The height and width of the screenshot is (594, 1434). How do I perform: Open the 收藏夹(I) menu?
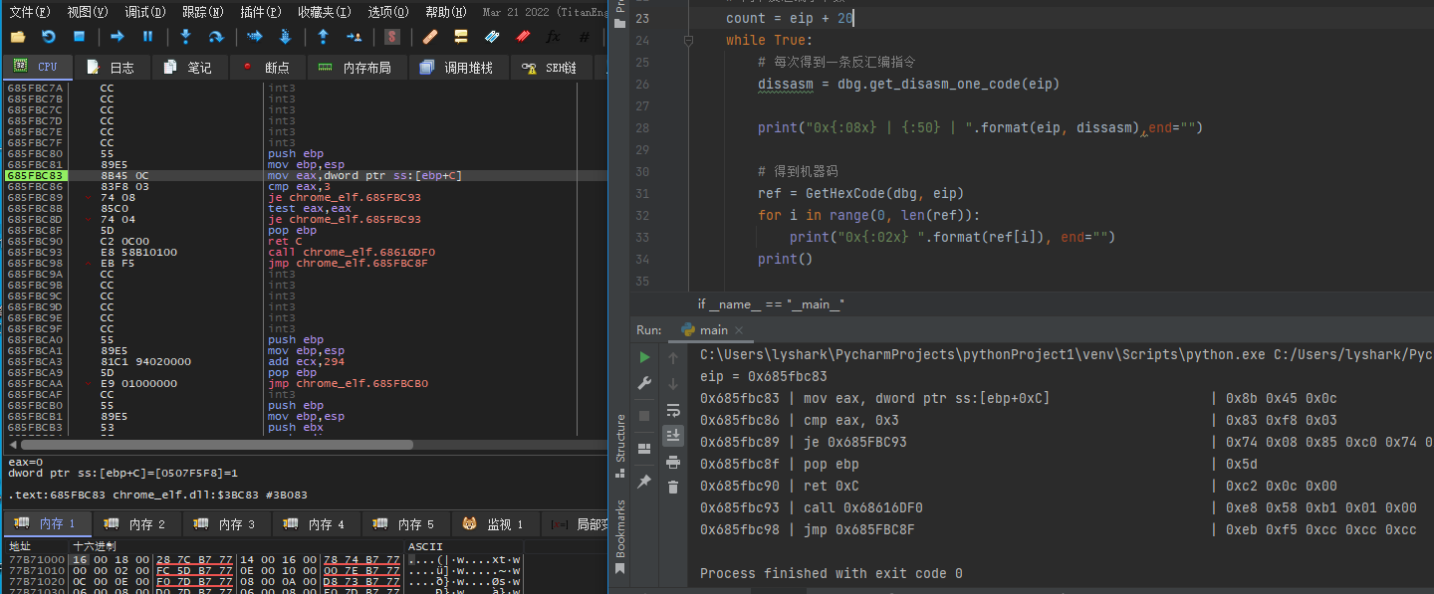[x=325, y=12]
